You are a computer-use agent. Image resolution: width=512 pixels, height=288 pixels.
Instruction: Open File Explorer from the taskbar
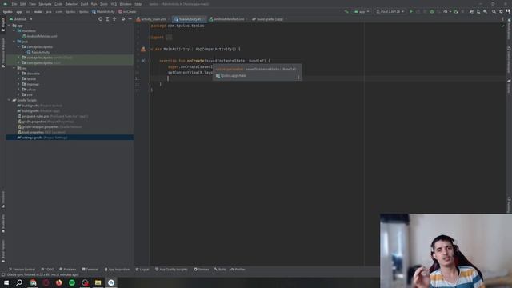[98, 282]
